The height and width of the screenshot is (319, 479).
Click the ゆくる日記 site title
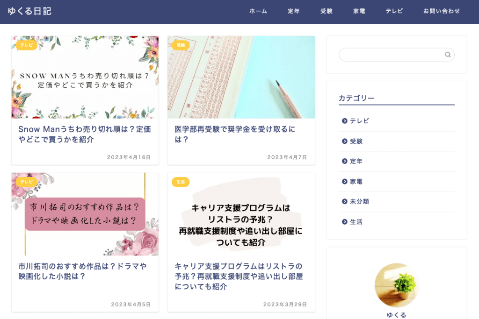click(29, 11)
